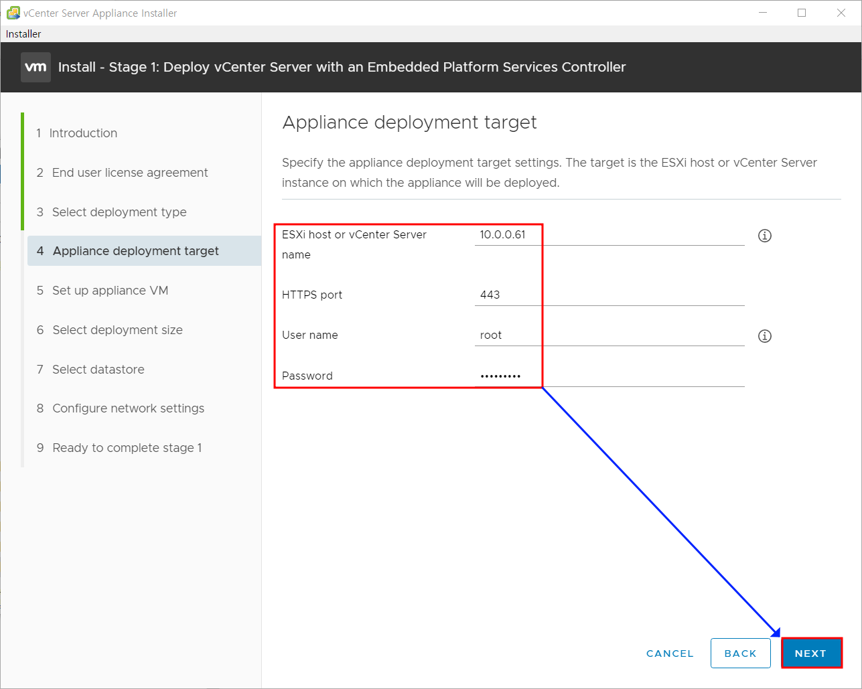The image size is (862, 689).
Task: Click the 'User name' label
Action: 309,335
